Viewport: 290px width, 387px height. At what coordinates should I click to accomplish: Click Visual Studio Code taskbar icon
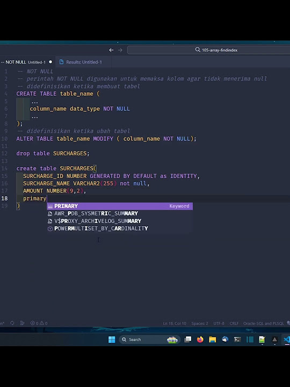click(x=287, y=340)
